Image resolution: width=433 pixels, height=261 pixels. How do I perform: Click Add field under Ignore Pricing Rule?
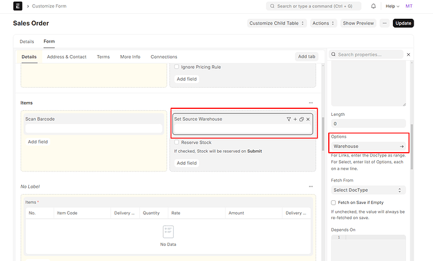186,79
